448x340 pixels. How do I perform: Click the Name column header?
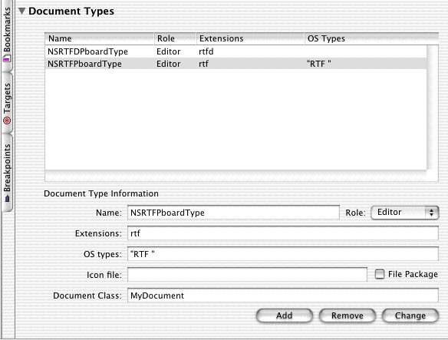pyautogui.click(x=100, y=38)
